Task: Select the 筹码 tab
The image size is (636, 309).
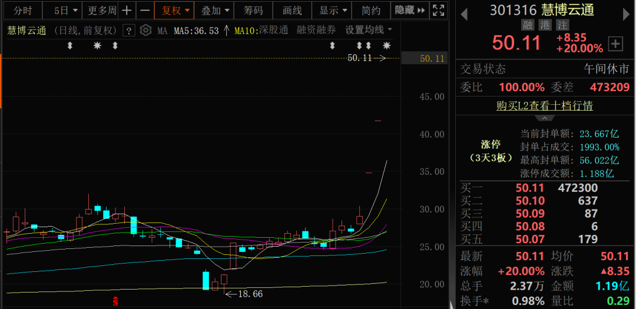Action: pos(253,11)
